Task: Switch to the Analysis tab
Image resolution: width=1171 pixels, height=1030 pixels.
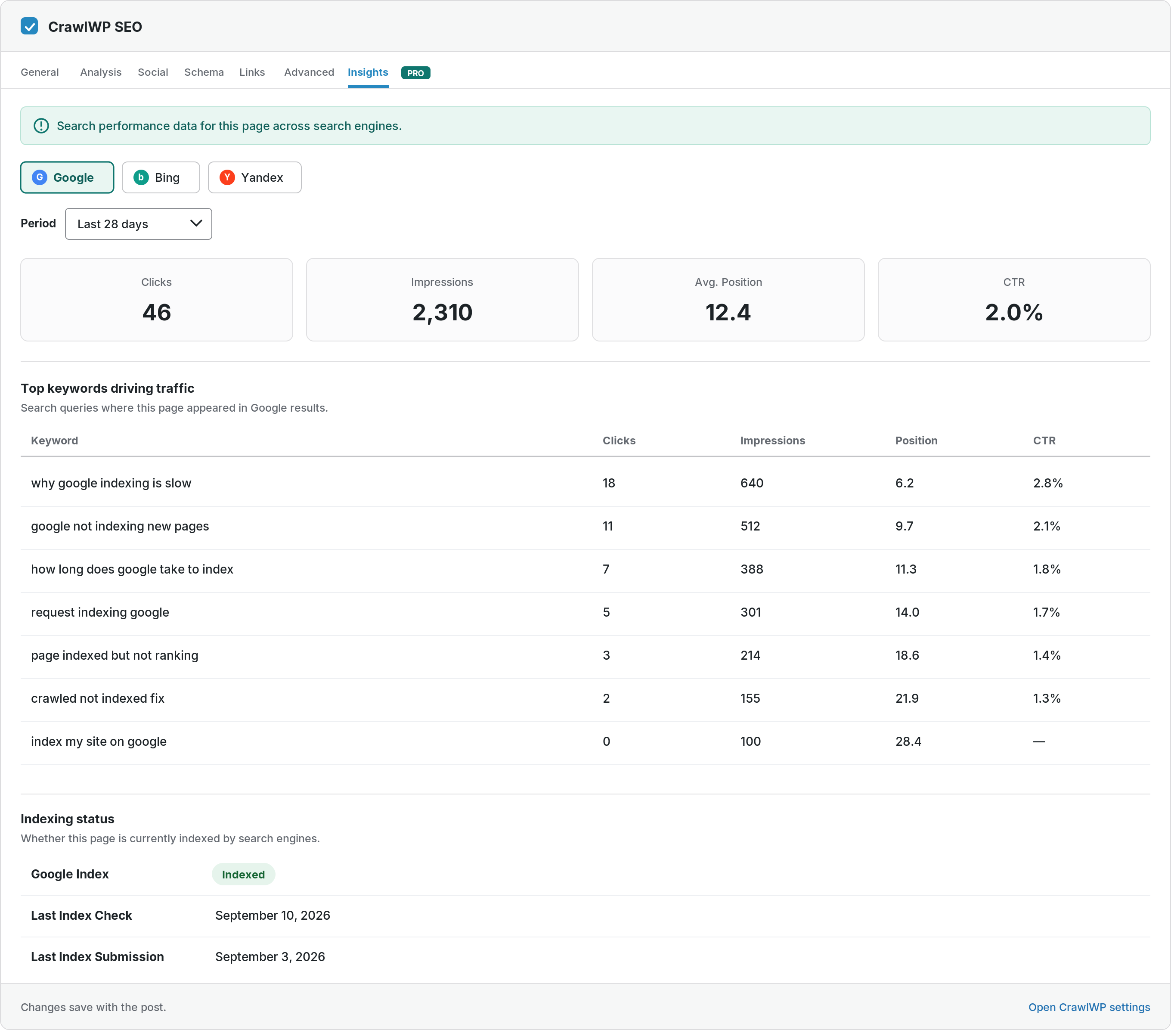Action: click(101, 72)
